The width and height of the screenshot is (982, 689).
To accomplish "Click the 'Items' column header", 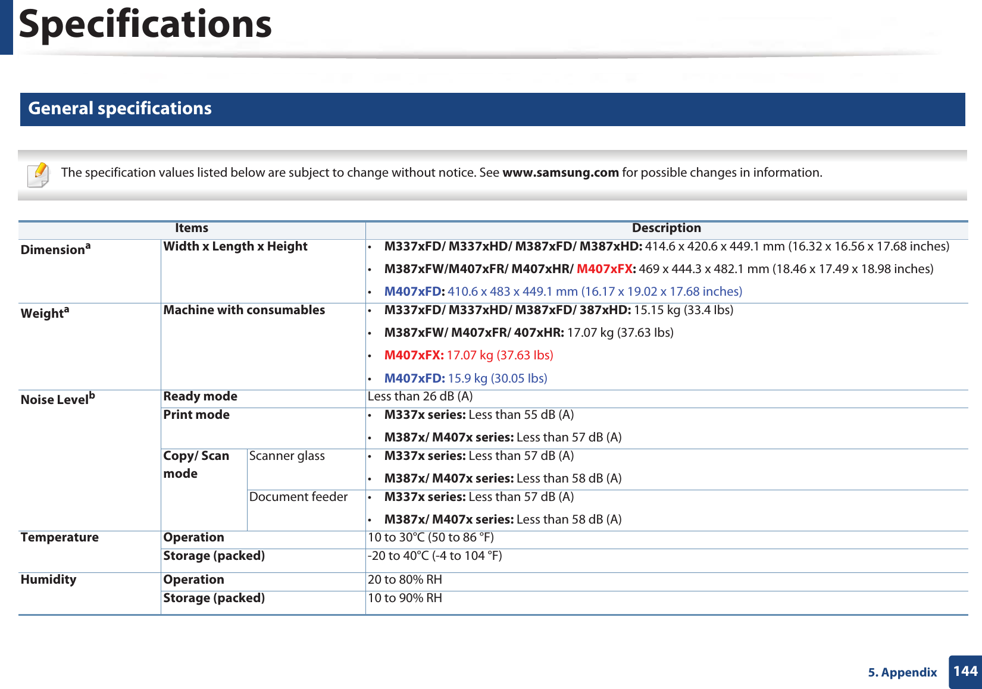I will (x=192, y=228).
